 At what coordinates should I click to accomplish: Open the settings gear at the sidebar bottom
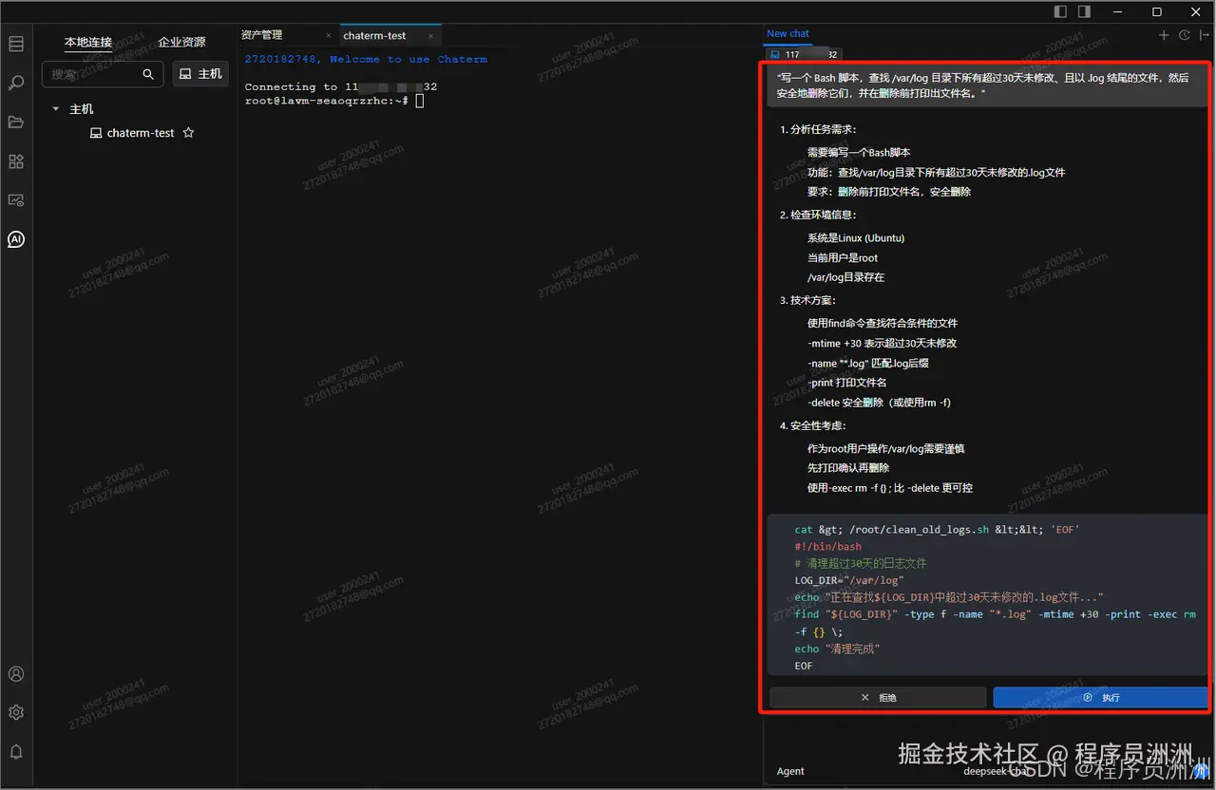click(15, 712)
